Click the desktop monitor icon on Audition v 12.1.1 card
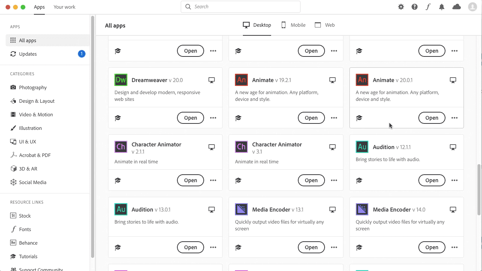 (453, 147)
